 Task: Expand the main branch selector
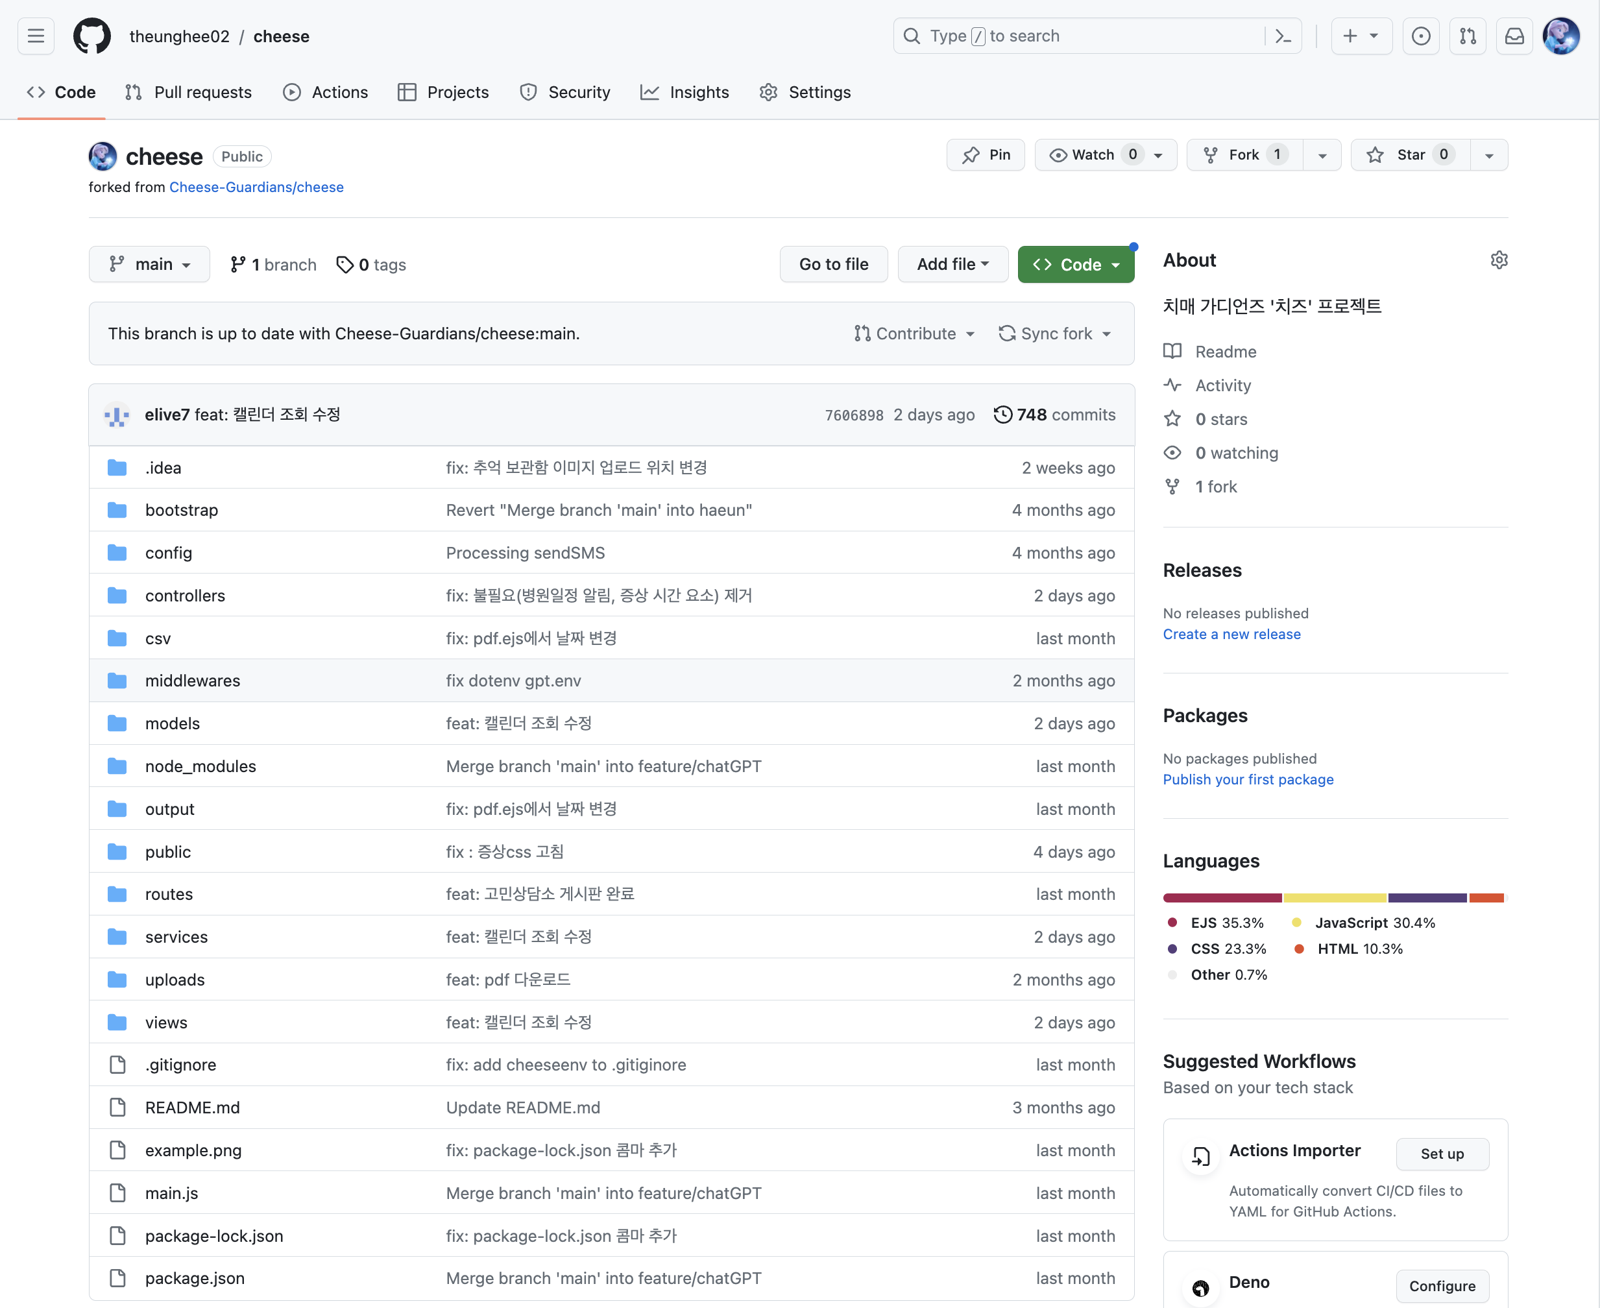pos(149,265)
